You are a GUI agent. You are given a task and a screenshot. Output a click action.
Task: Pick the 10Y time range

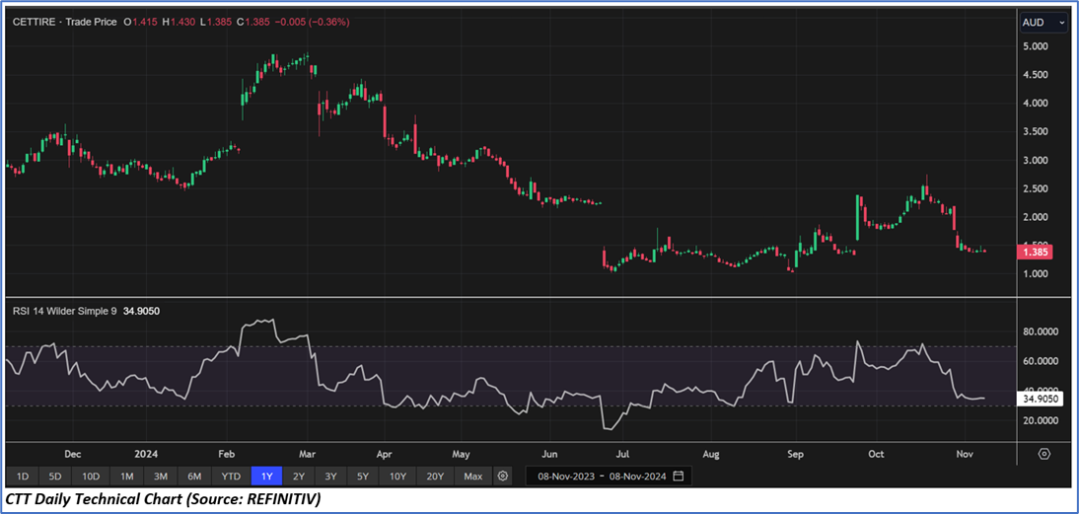pos(397,477)
